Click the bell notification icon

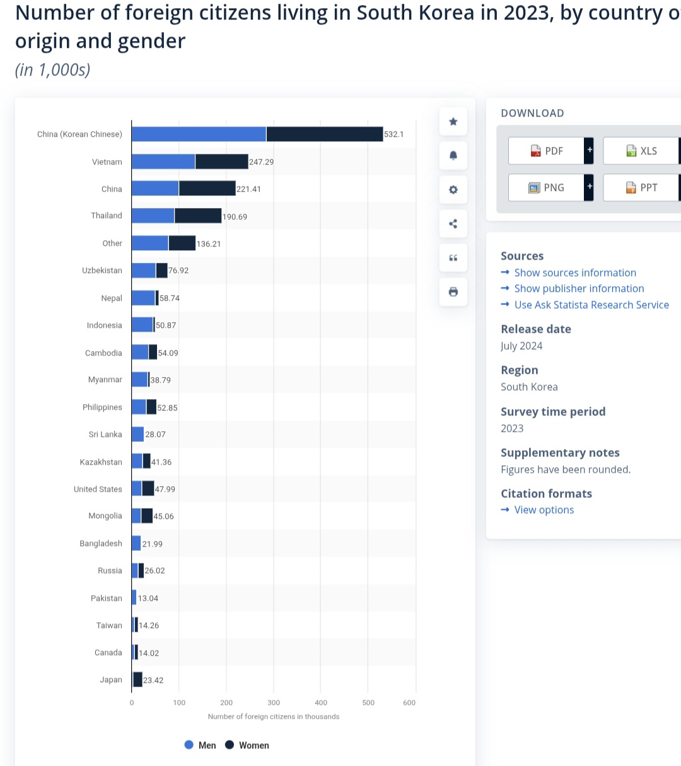tap(453, 156)
